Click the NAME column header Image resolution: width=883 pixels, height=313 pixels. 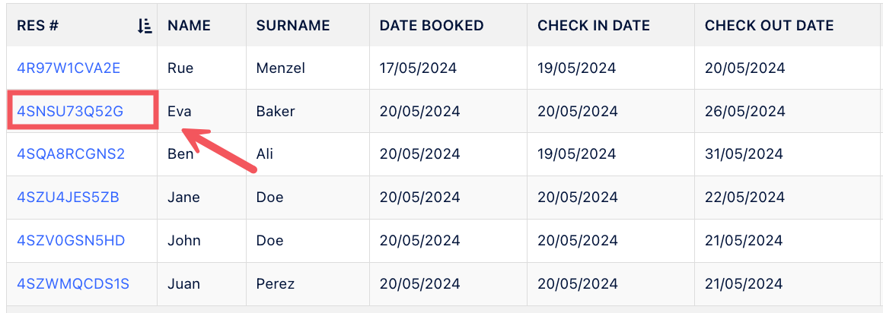click(x=189, y=26)
